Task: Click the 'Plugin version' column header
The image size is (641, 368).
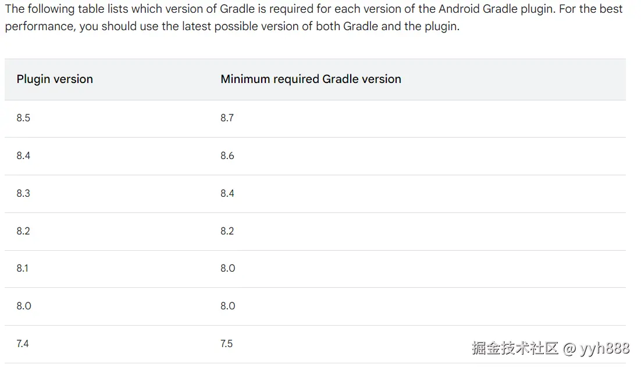Action: click(55, 79)
